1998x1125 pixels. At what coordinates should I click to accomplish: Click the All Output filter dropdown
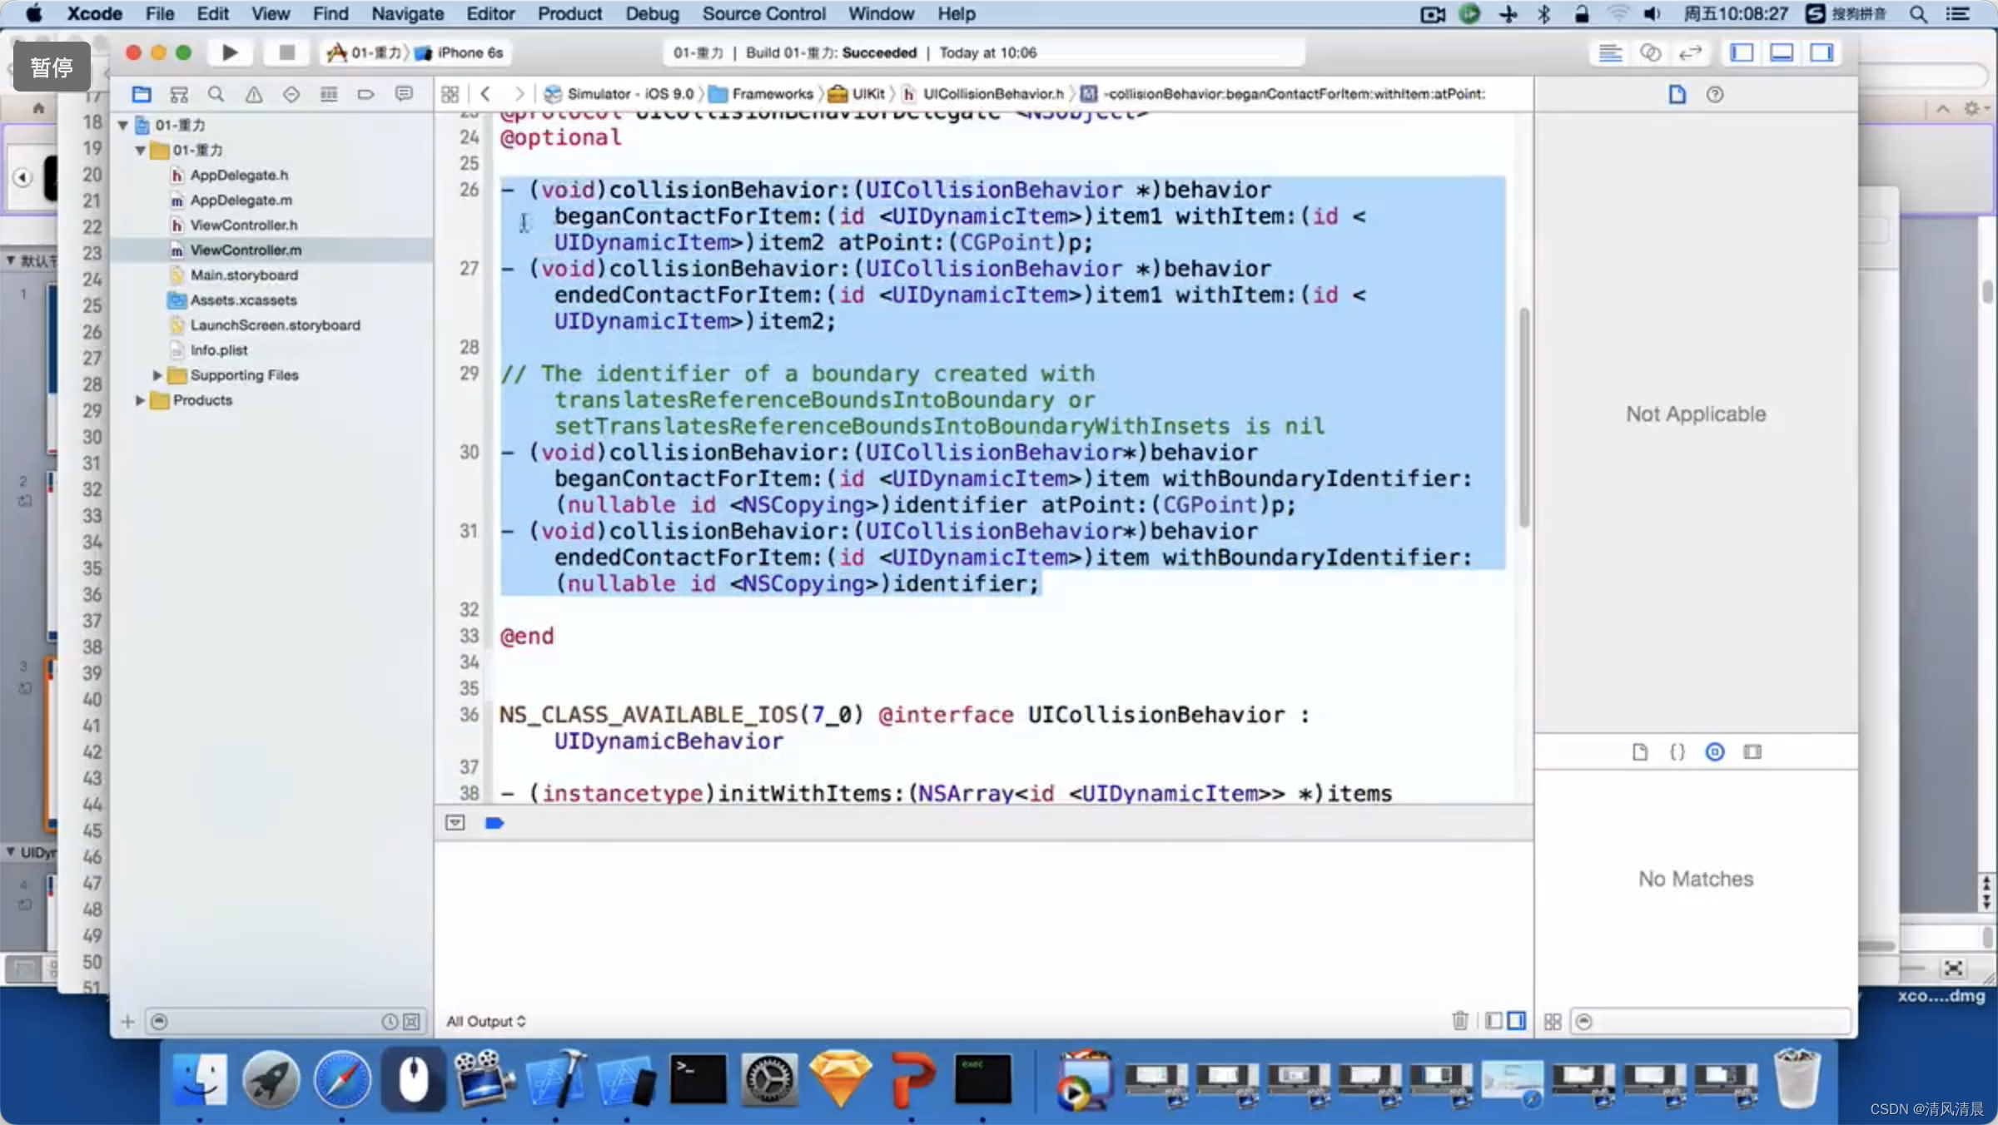(485, 1021)
